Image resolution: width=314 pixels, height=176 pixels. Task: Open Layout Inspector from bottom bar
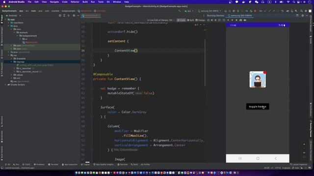click(299, 165)
